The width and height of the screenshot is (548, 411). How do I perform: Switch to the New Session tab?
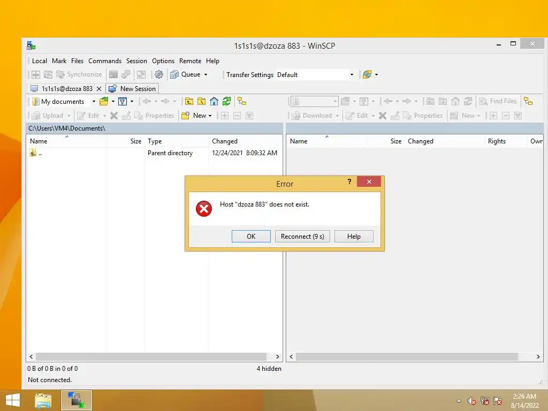click(x=133, y=89)
